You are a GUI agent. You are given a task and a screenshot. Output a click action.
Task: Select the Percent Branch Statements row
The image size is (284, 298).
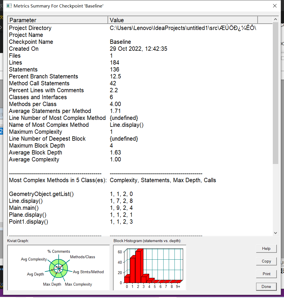click(43, 76)
